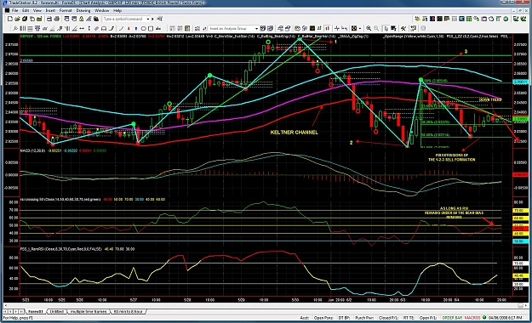Click the green grid window icon top right
532x323 pixels.
[x=469, y=19]
